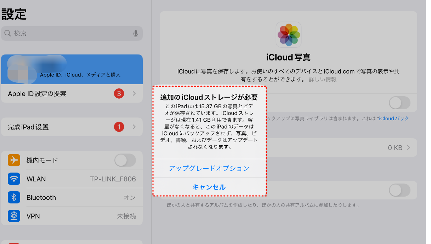
Task: Toggle the 機内モード switch
Action: pos(125,160)
